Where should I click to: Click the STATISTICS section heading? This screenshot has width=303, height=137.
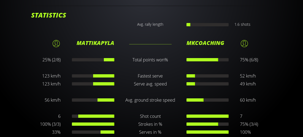coord(48,15)
